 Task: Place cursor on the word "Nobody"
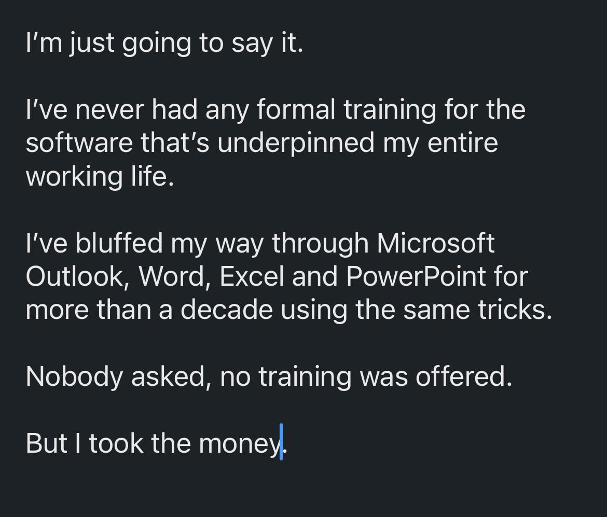(74, 376)
